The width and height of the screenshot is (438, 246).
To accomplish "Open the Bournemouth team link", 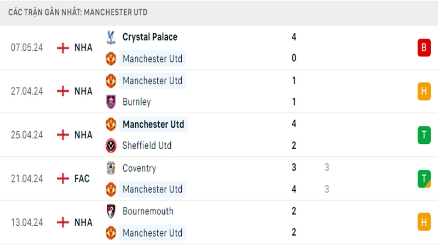I will [x=148, y=211].
